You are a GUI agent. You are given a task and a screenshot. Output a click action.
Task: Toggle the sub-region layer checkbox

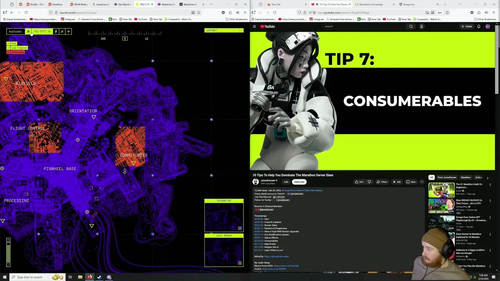click(x=8, y=48)
